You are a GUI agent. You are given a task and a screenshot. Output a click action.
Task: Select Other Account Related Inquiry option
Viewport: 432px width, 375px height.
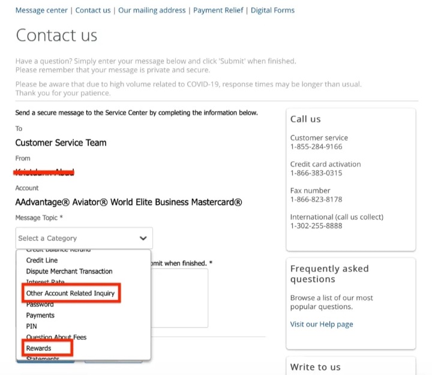click(x=70, y=293)
